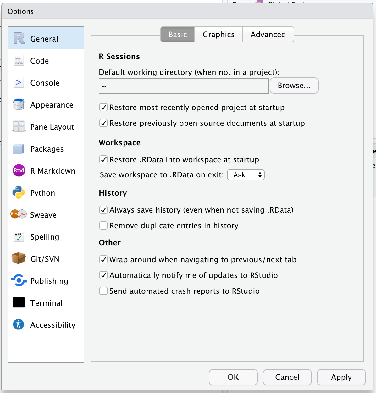Viewport: 376px width, 393px height.
Task: Open the Console prompt icon
Action: click(19, 82)
